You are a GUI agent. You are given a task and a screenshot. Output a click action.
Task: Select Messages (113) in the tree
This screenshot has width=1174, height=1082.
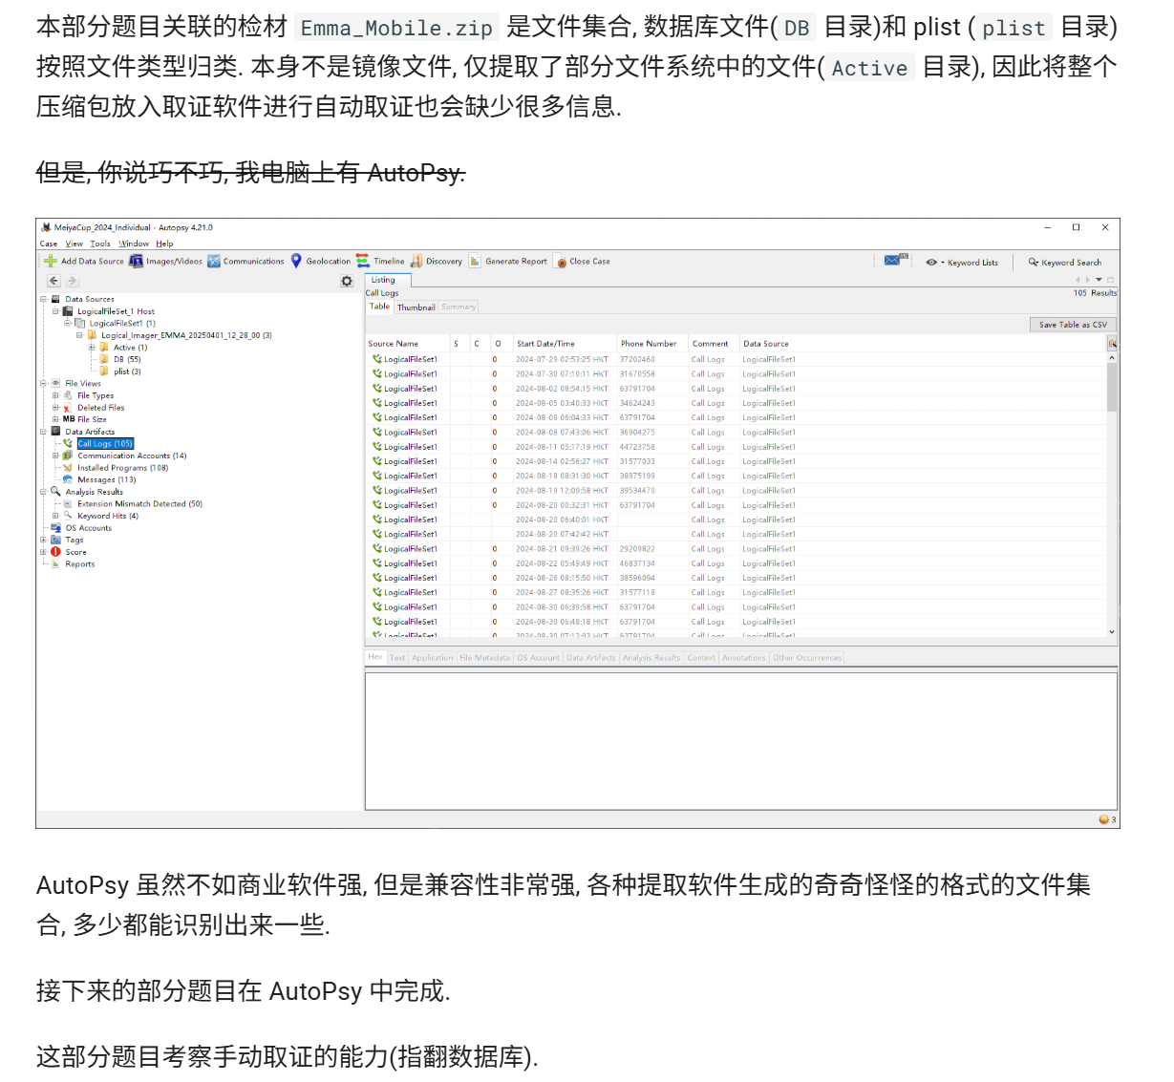[106, 480]
